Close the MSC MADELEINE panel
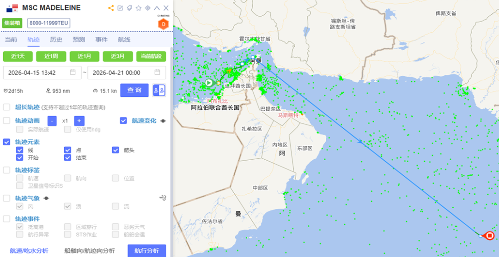The width and height of the screenshot is (499, 257). point(166,8)
